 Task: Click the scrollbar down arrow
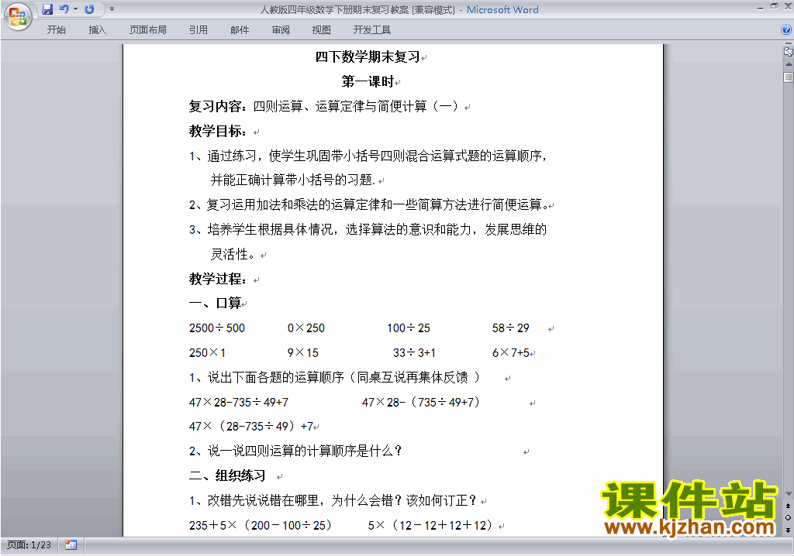(789, 493)
